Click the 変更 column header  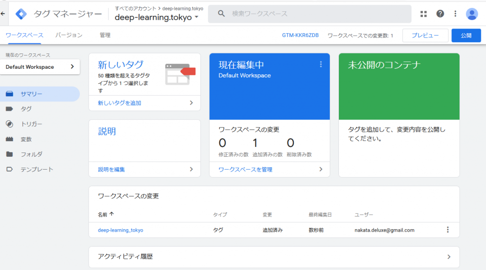coord(267,215)
